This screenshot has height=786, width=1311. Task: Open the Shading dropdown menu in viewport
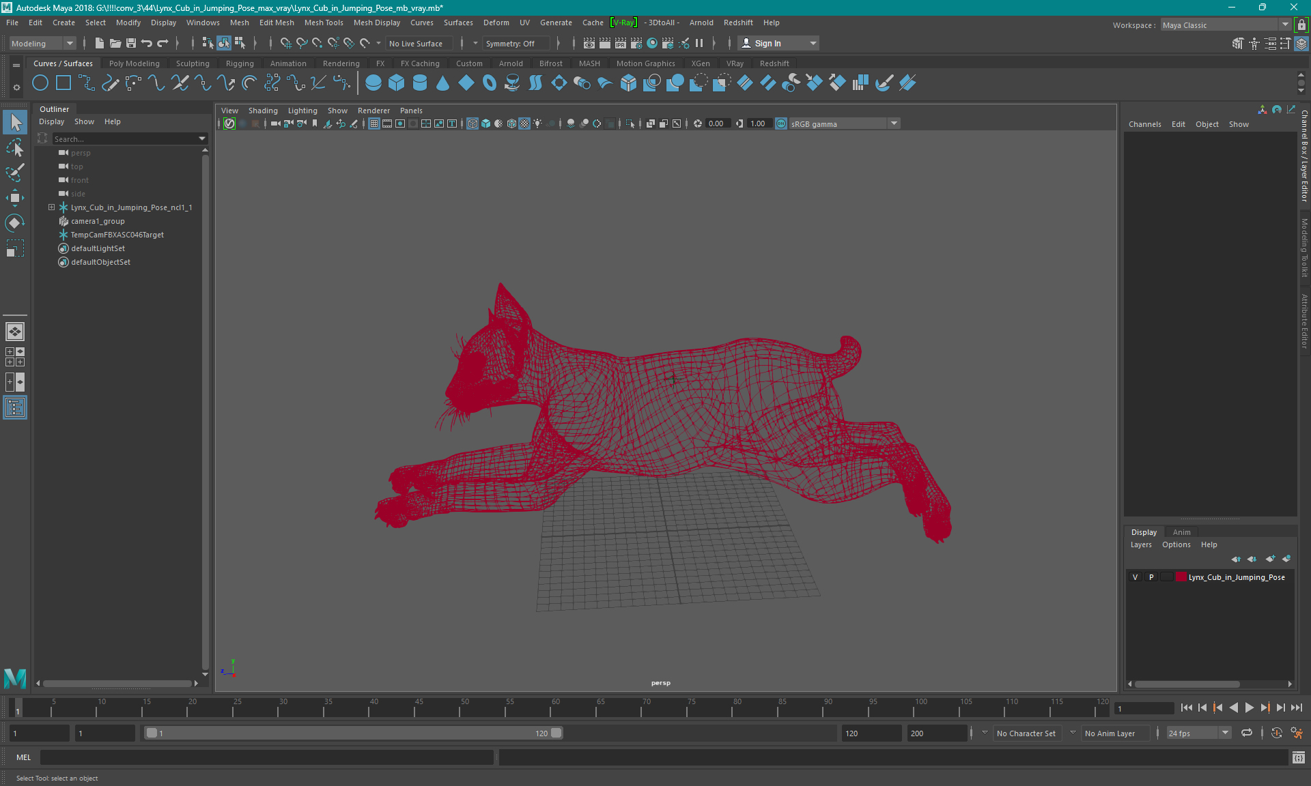tap(262, 111)
